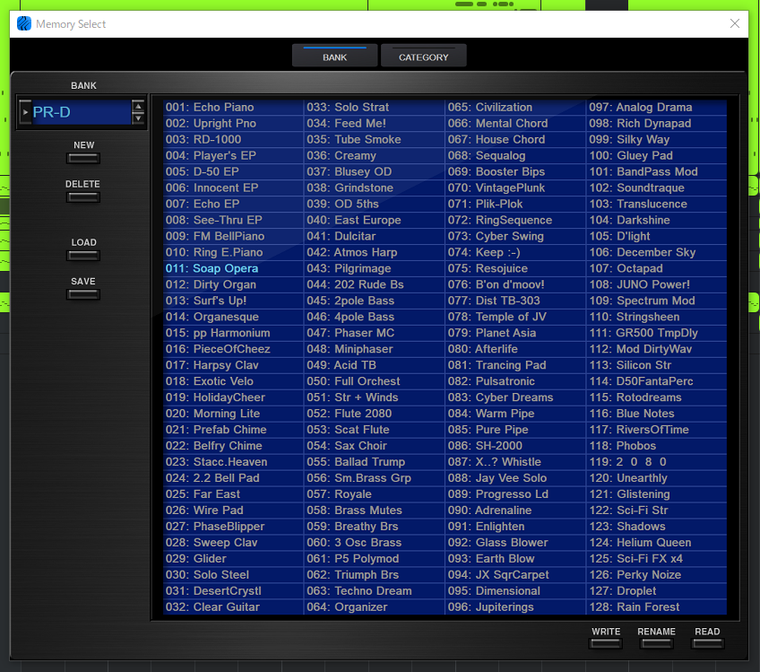Select patch 088: Jay Vee Solo
The height and width of the screenshot is (672, 760).
[x=515, y=478]
